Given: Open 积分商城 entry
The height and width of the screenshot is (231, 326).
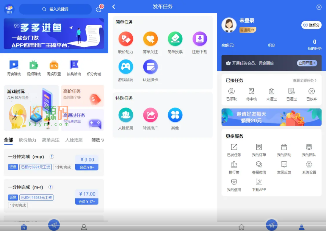Looking at the screenshot, I should click(94, 74).
